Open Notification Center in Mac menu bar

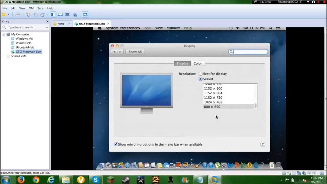(x=278, y=28)
